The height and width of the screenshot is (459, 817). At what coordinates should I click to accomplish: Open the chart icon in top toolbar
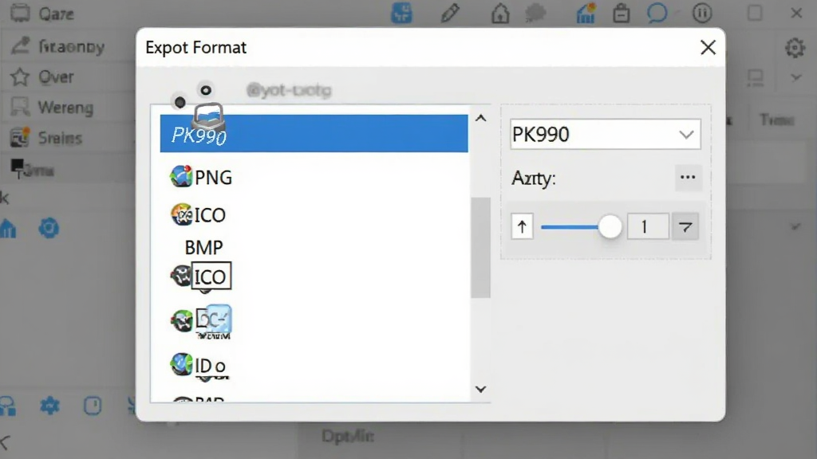pyautogui.click(x=586, y=13)
